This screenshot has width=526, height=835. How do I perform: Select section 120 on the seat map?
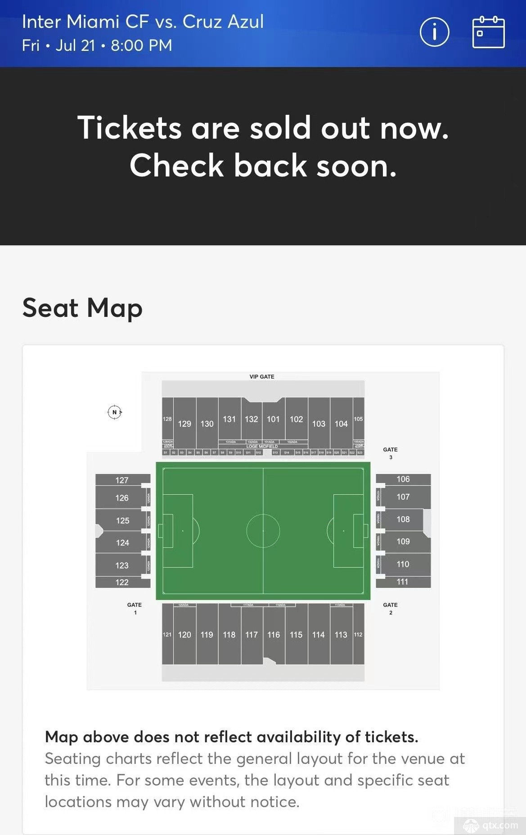point(184,634)
